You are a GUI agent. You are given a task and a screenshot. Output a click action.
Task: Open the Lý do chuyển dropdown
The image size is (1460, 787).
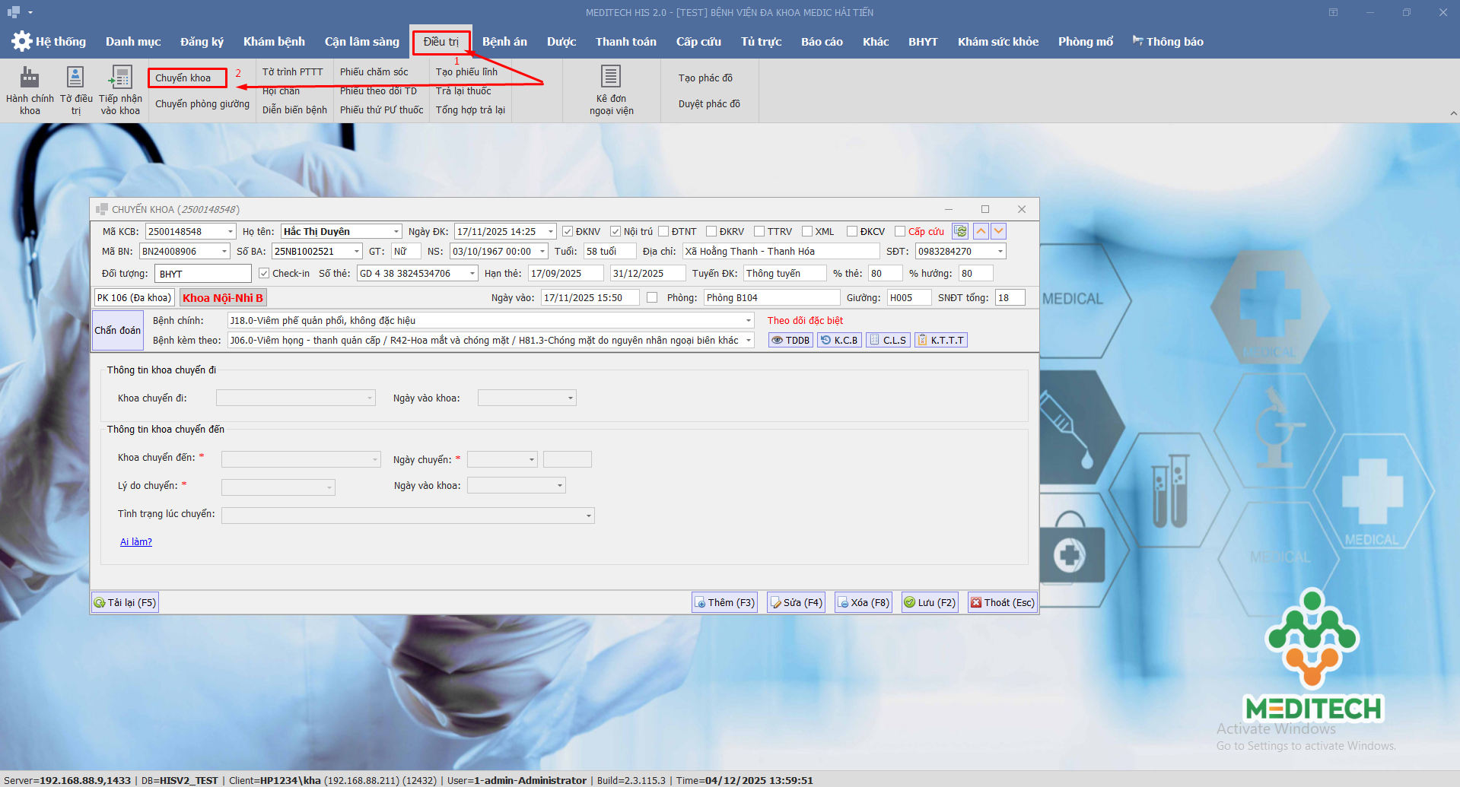coord(329,487)
